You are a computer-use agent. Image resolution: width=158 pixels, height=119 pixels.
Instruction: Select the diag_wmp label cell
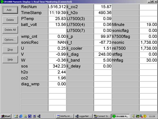35,84
